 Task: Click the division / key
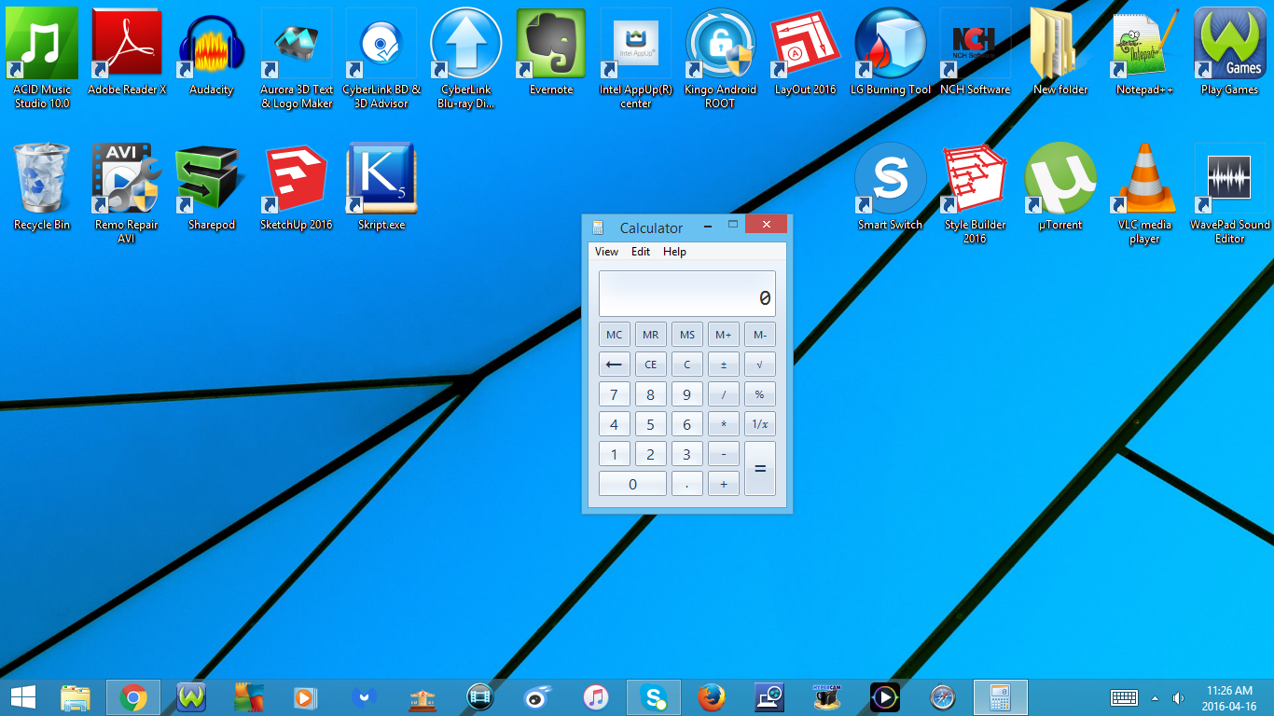[x=724, y=394]
